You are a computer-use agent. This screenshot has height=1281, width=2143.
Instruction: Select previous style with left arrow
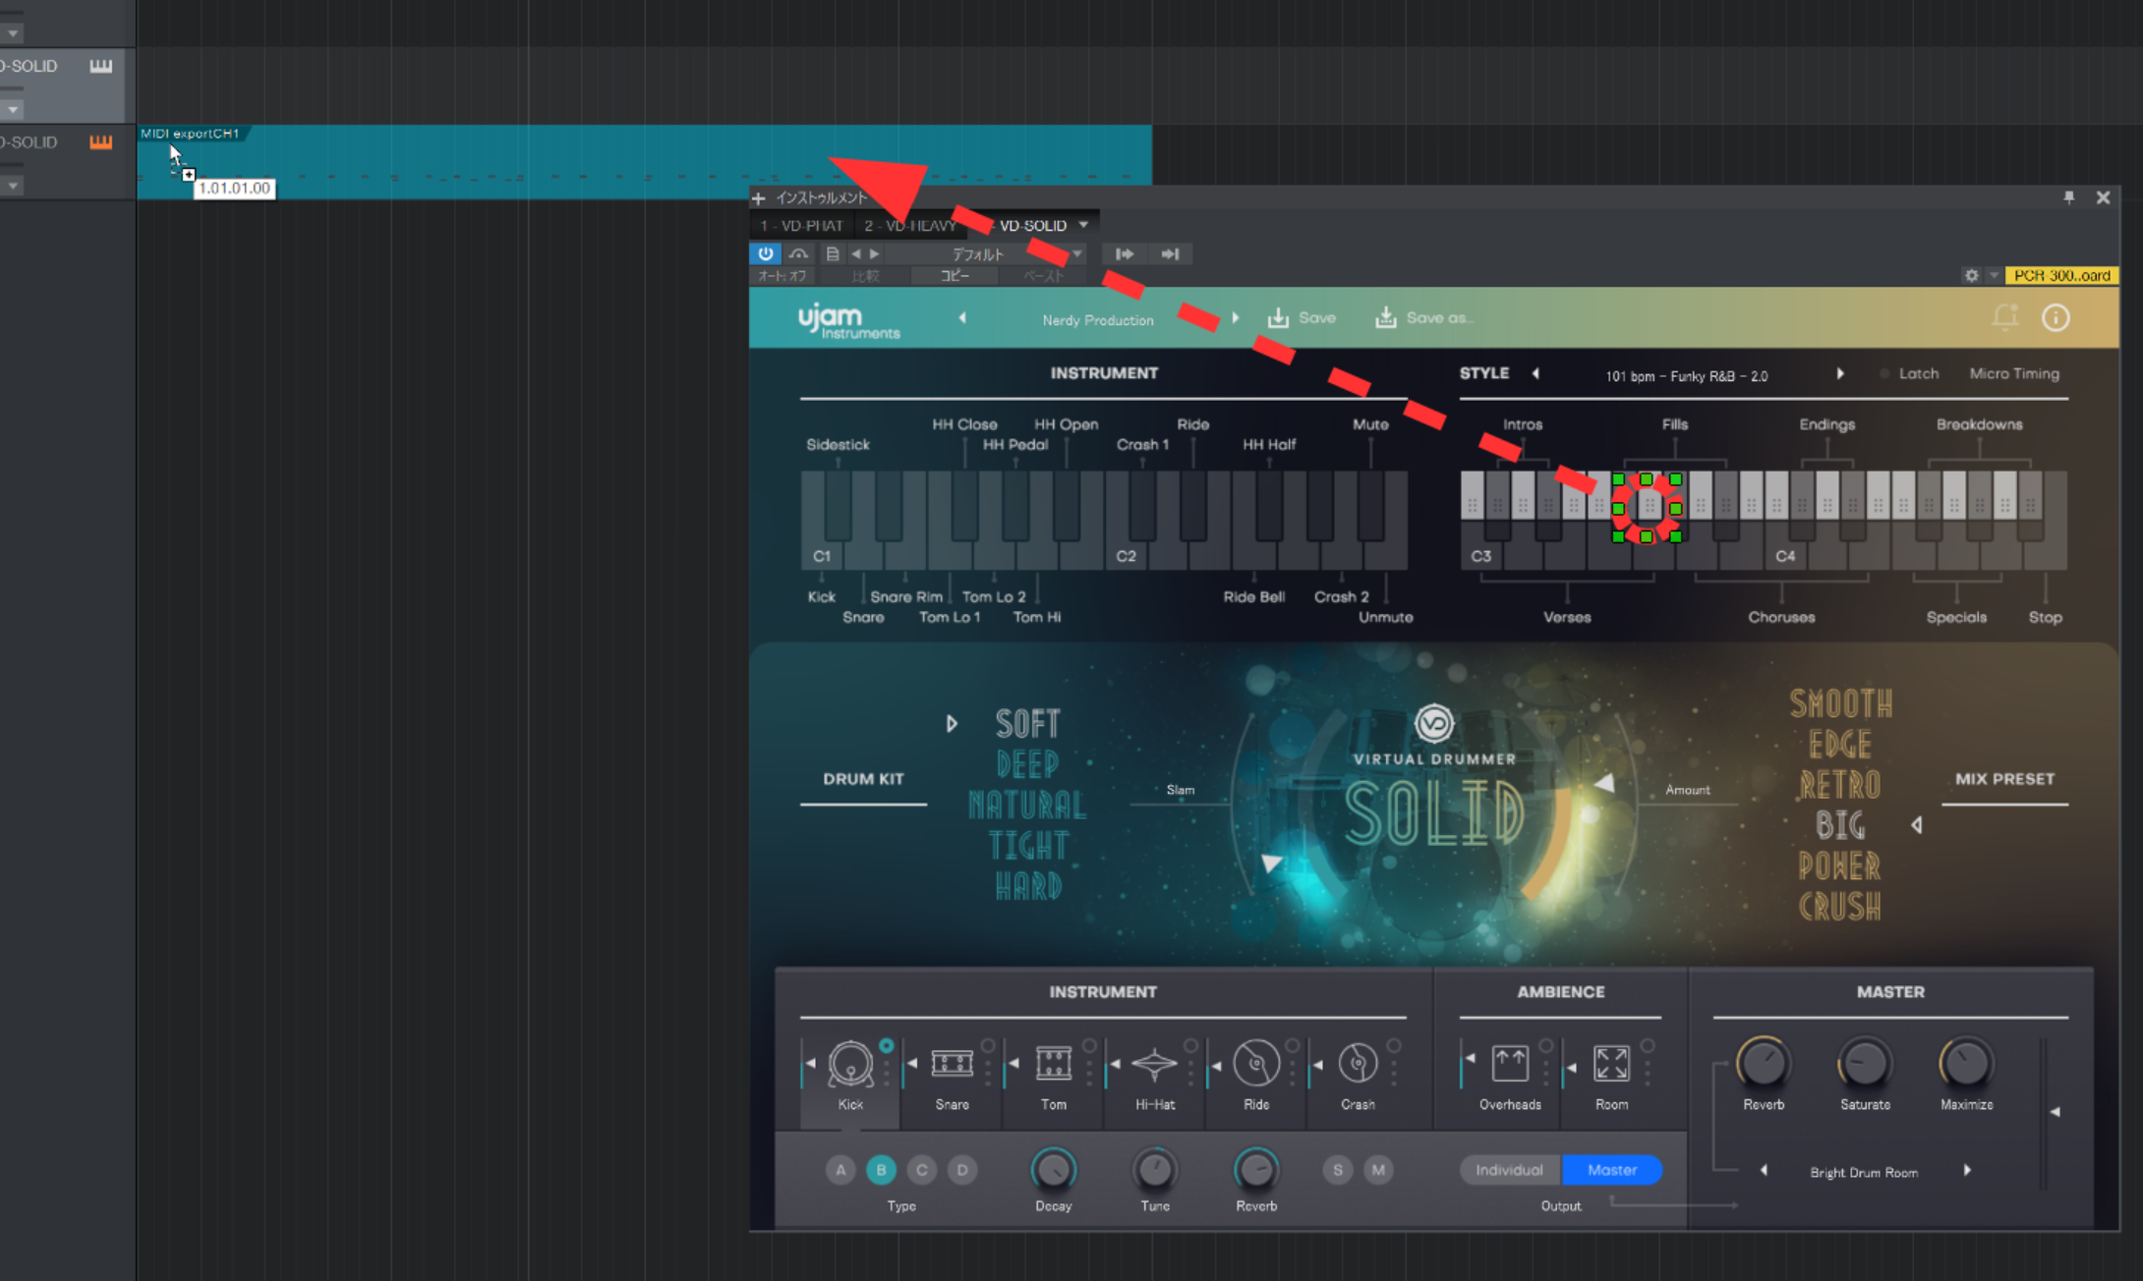[1535, 373]
